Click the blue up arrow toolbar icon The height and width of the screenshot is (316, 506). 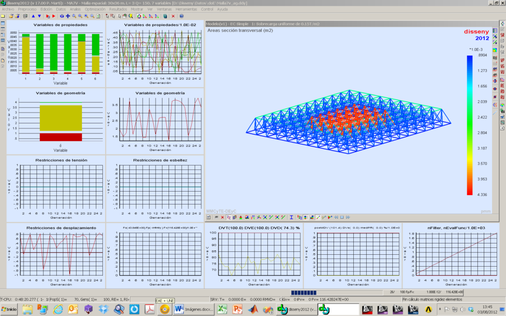33,16
